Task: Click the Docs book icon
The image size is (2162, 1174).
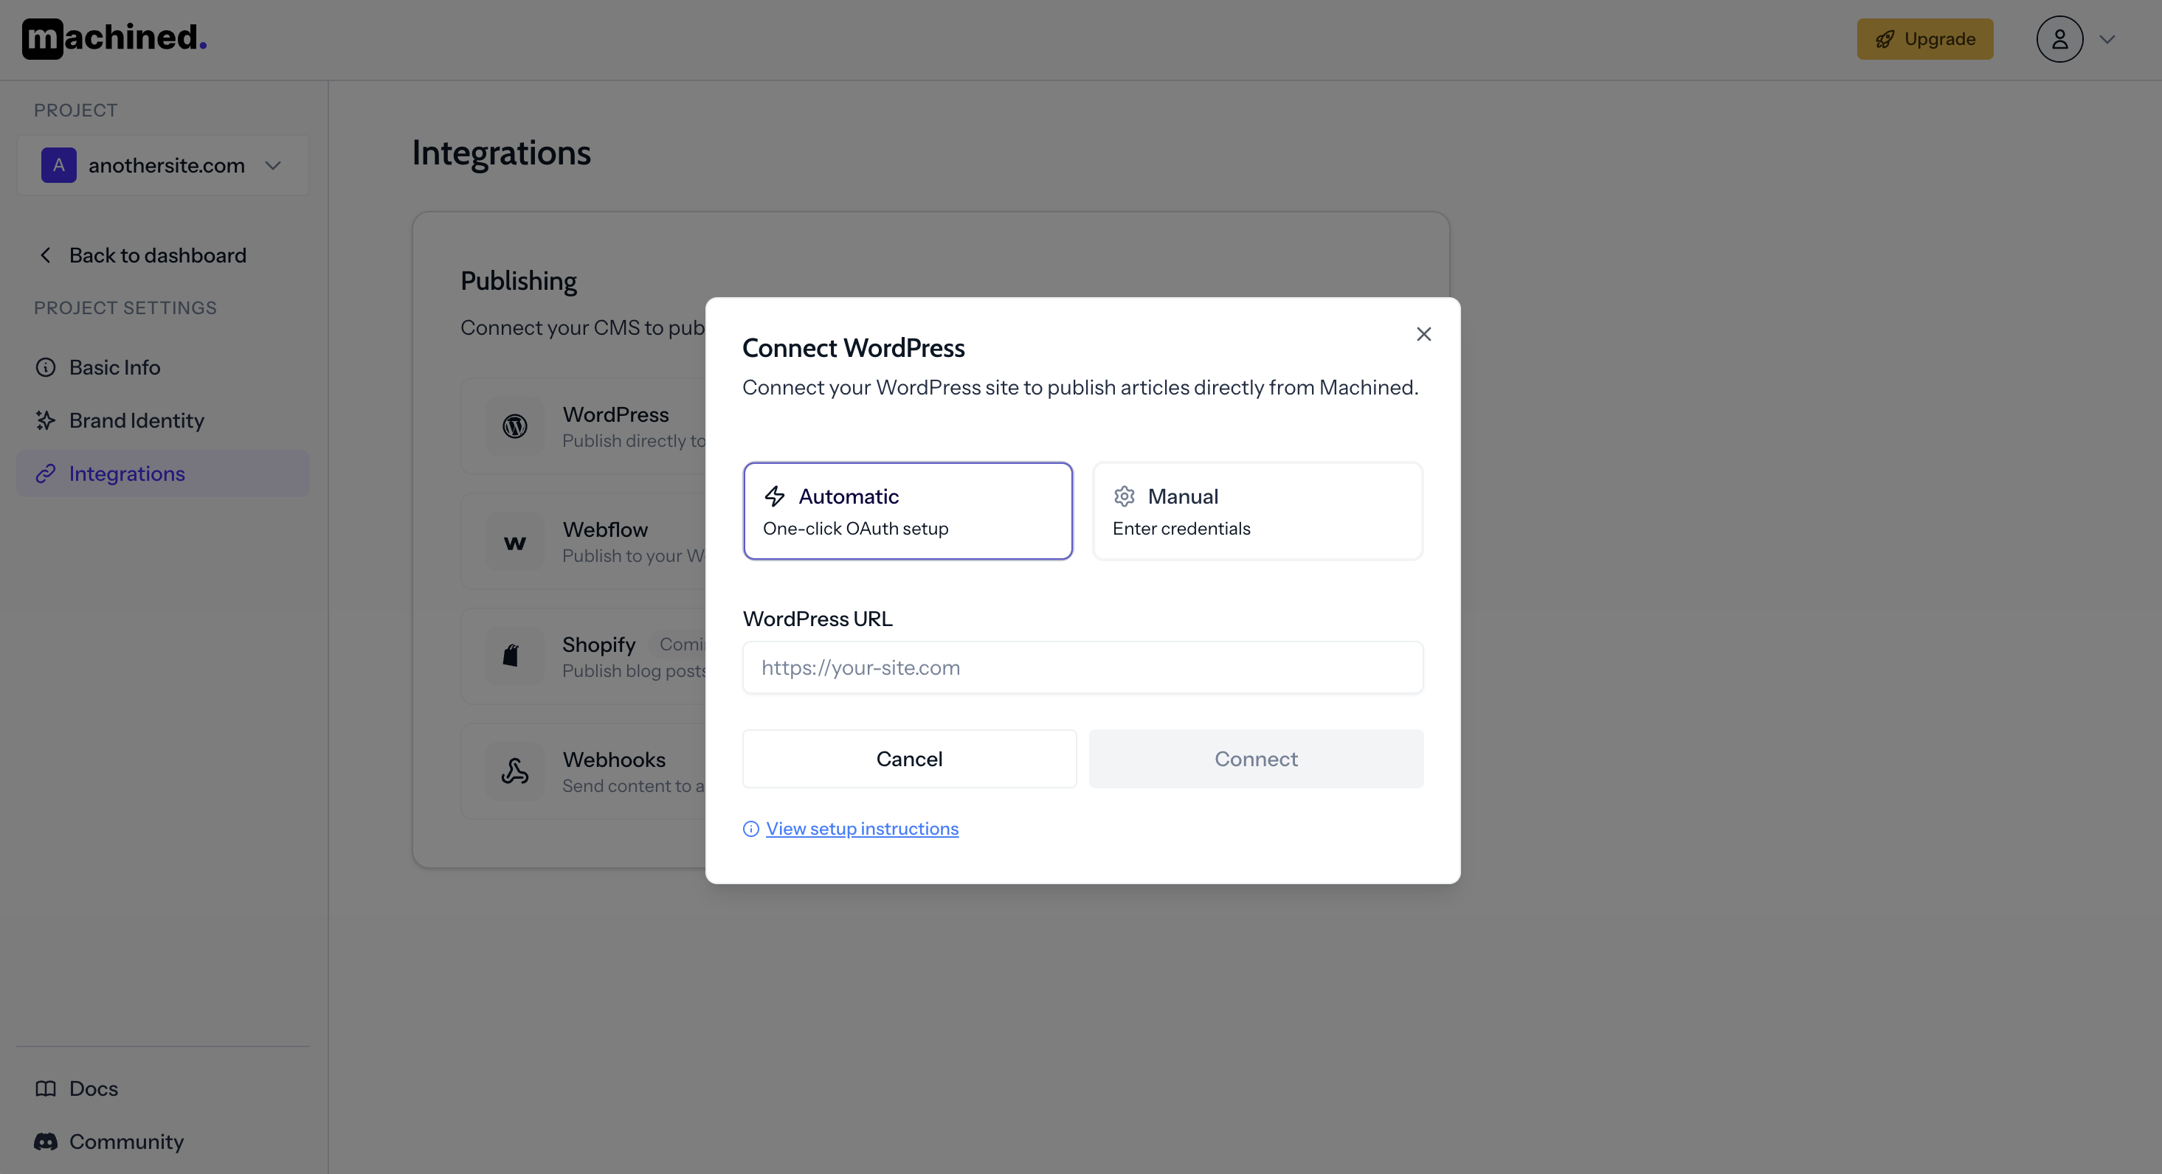Action: (x=45, y=1088)
